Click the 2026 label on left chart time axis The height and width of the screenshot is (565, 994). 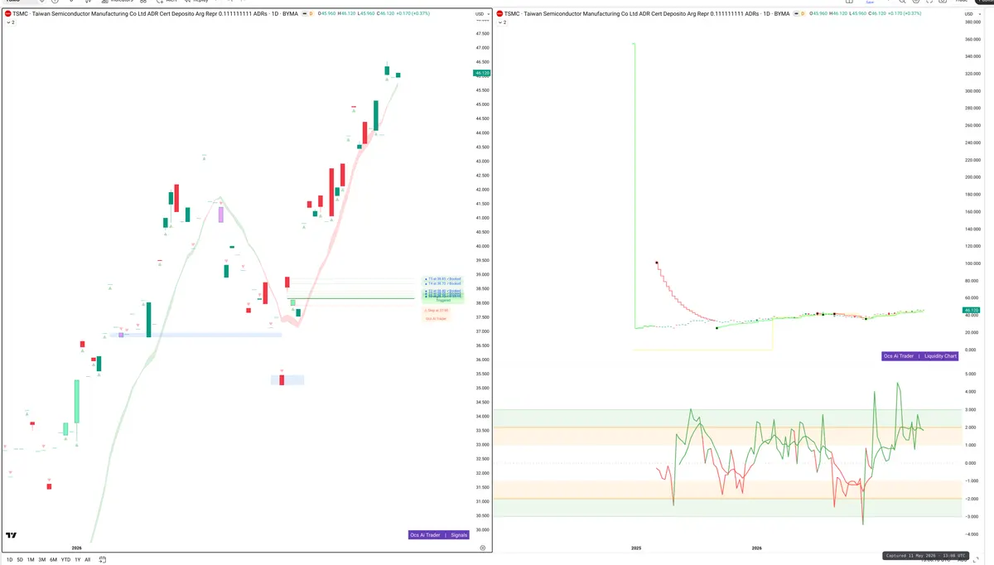[x=76, y=548]
